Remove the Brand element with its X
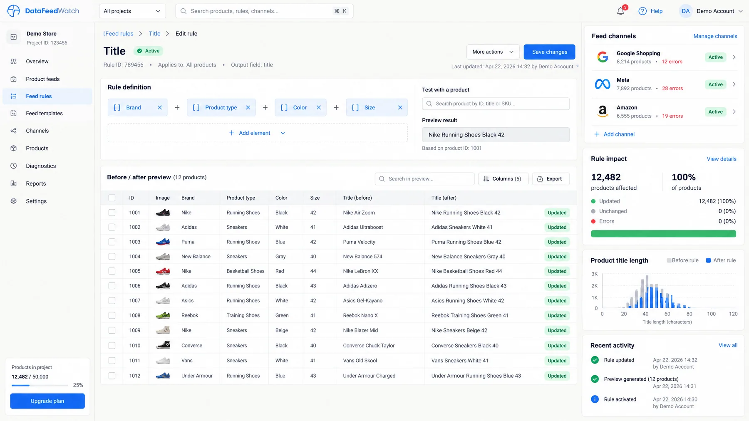The width and height of the screenshot is (749, 421). pyautogui.click(x=160, y=107)
